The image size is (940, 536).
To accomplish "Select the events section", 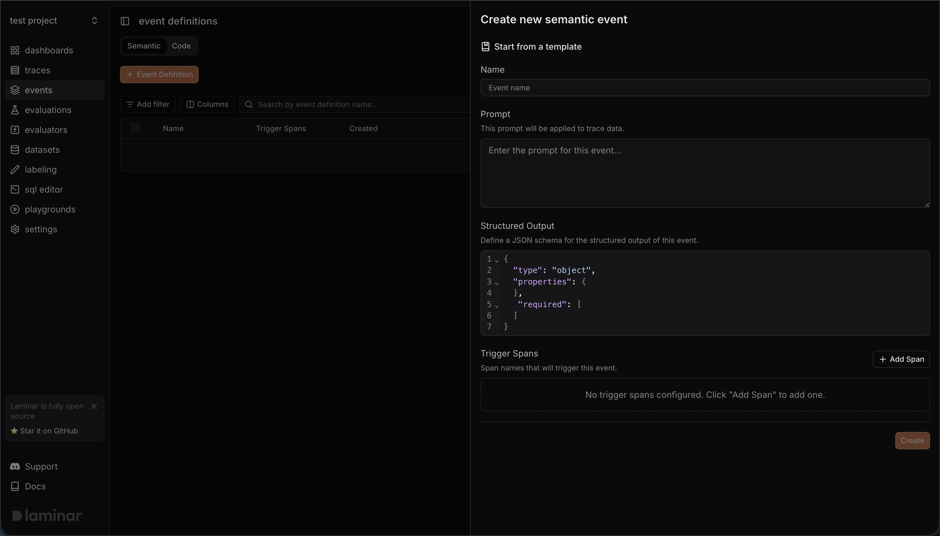I will click(38, 90).
